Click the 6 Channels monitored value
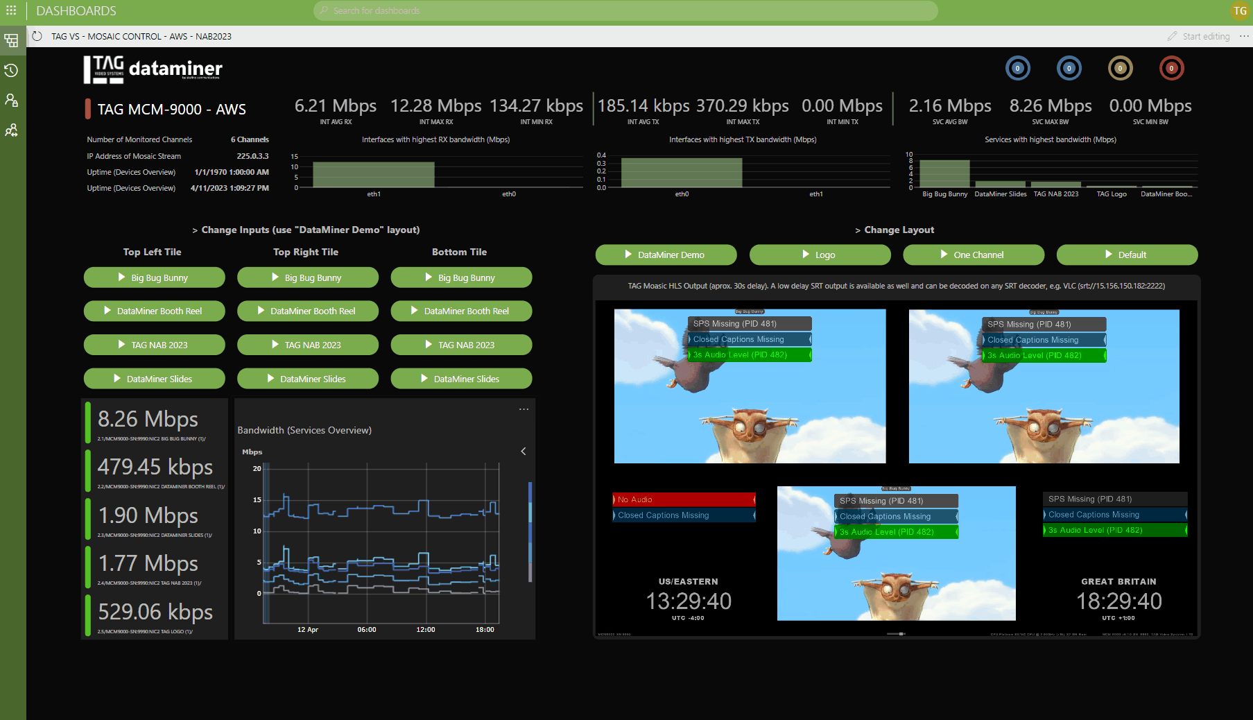This screenshot has width=1253, height=720. pyautogui.click(x=250, y=139)
